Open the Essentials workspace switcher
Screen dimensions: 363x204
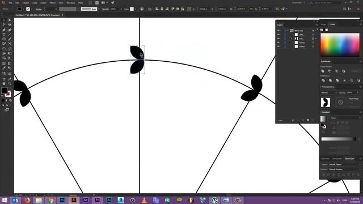(x=299, y=3)
